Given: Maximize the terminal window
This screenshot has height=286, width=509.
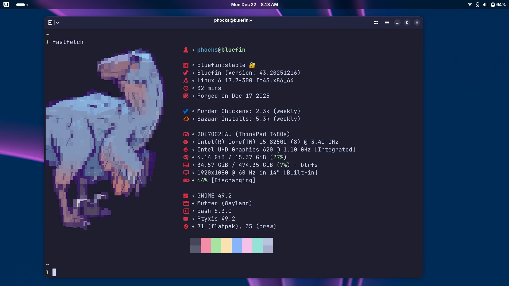Looking at the screenshot, I should 407,23.
